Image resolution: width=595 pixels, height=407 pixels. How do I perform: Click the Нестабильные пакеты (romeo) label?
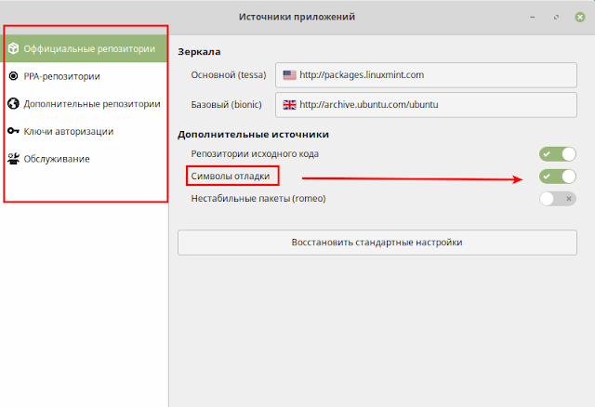258,198
